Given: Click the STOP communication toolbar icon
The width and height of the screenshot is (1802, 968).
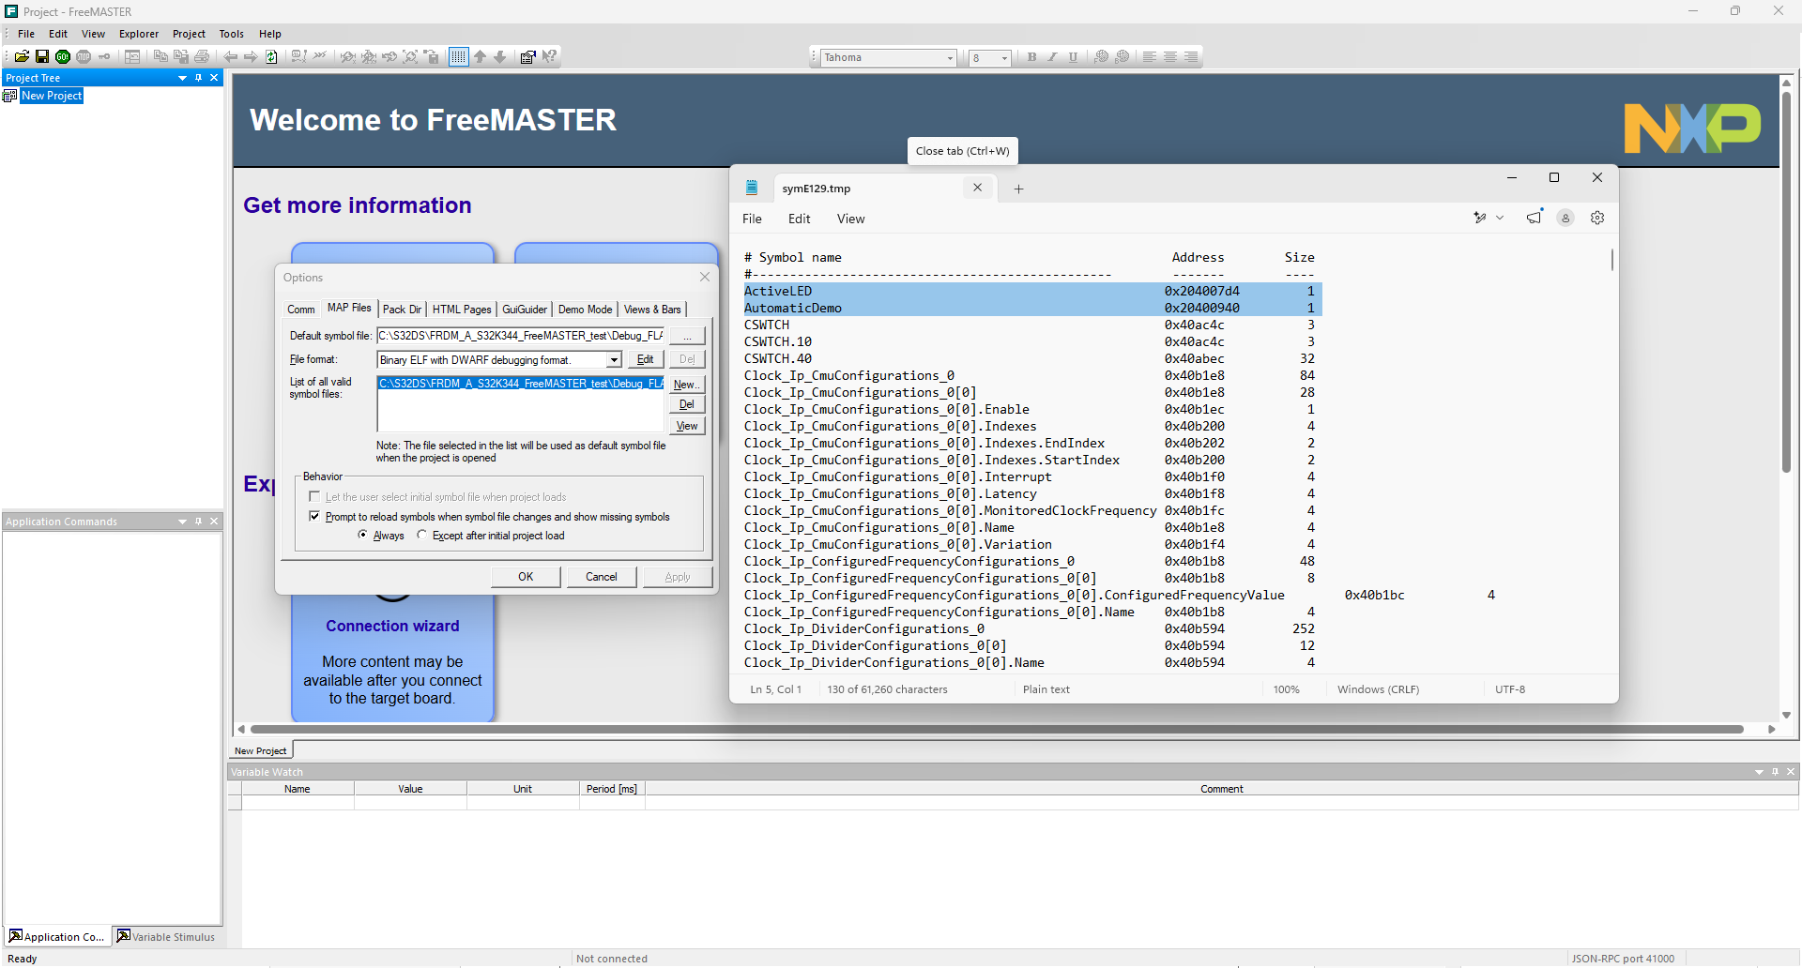Looking at the screenshot, I should pyautogui.click(x=84, y=57).
